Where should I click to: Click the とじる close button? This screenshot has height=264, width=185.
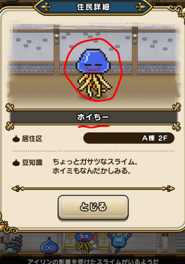pyautogui.click(x=93, y=207)
